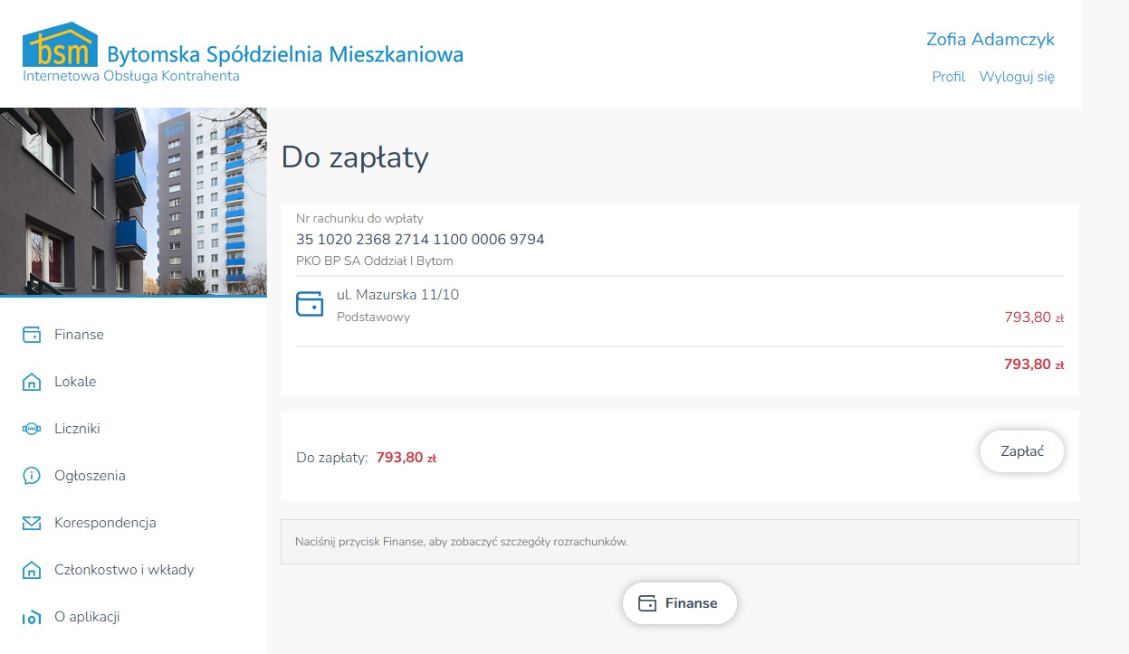Viewport: 1129px width, 654px height.
Task: Select the ul. Mazurska 11/10 account row
Action: tap(679, 306)
